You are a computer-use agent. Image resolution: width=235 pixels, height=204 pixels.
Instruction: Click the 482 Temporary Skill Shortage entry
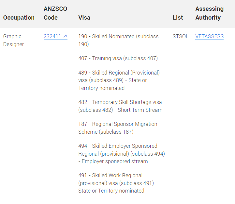click(120, 106)
